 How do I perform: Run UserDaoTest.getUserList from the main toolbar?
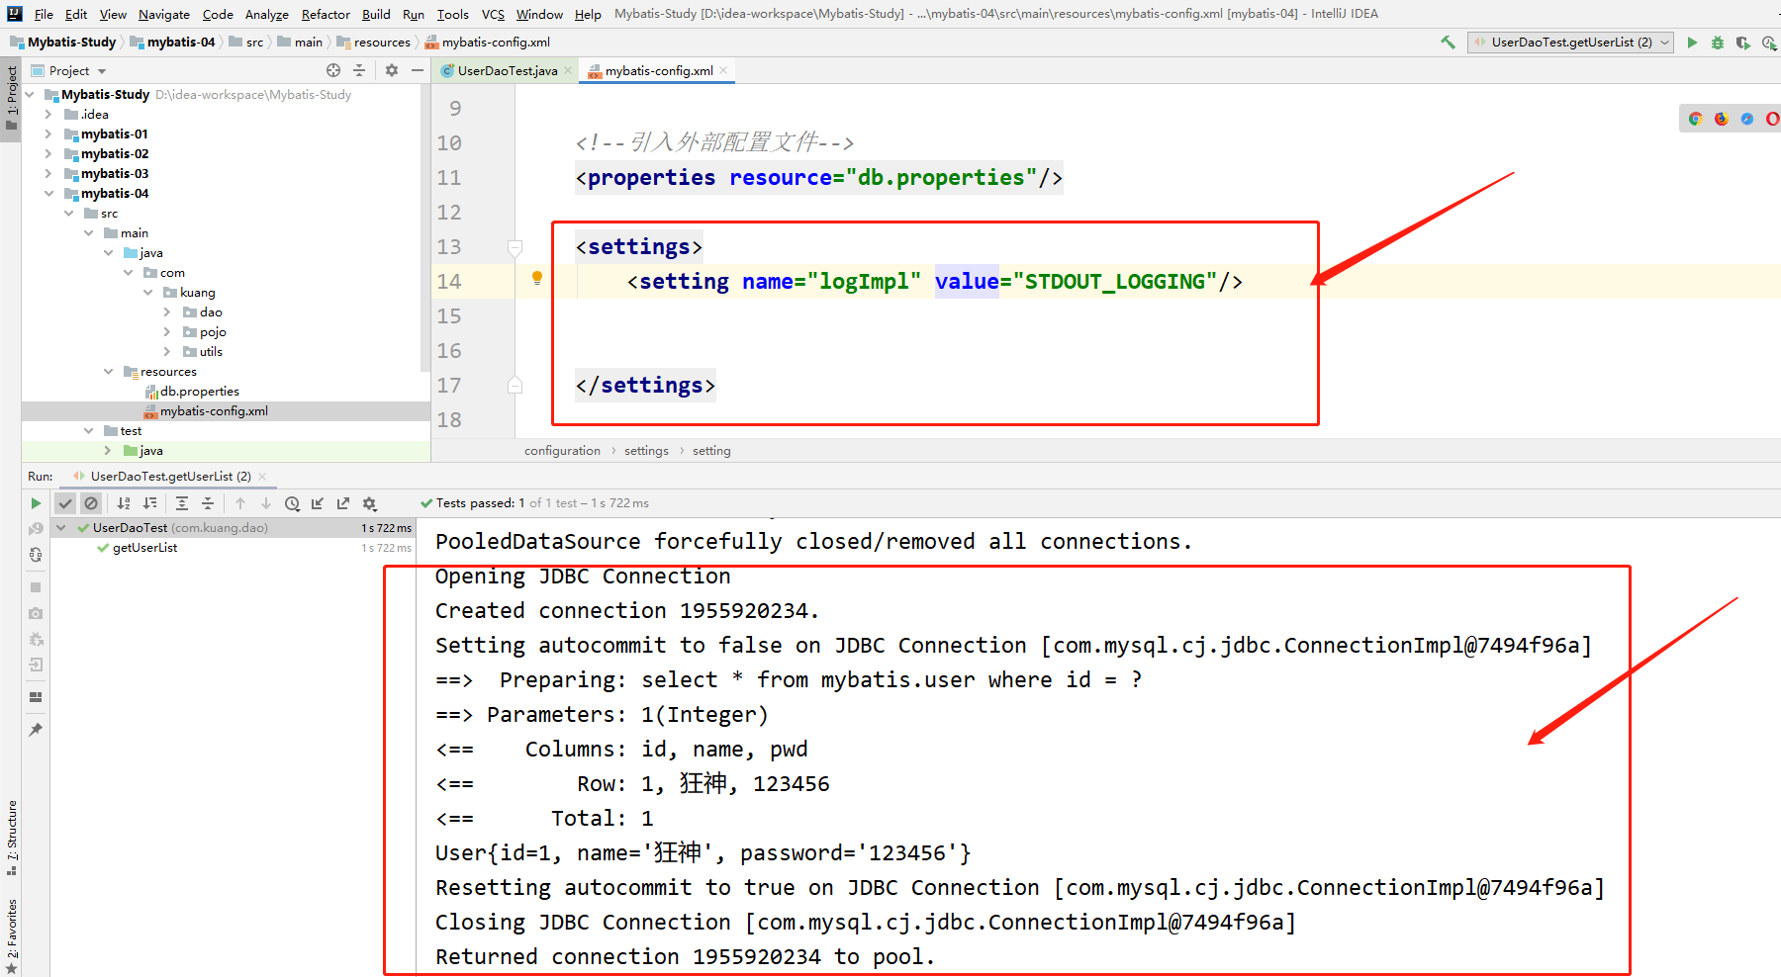1692,43
